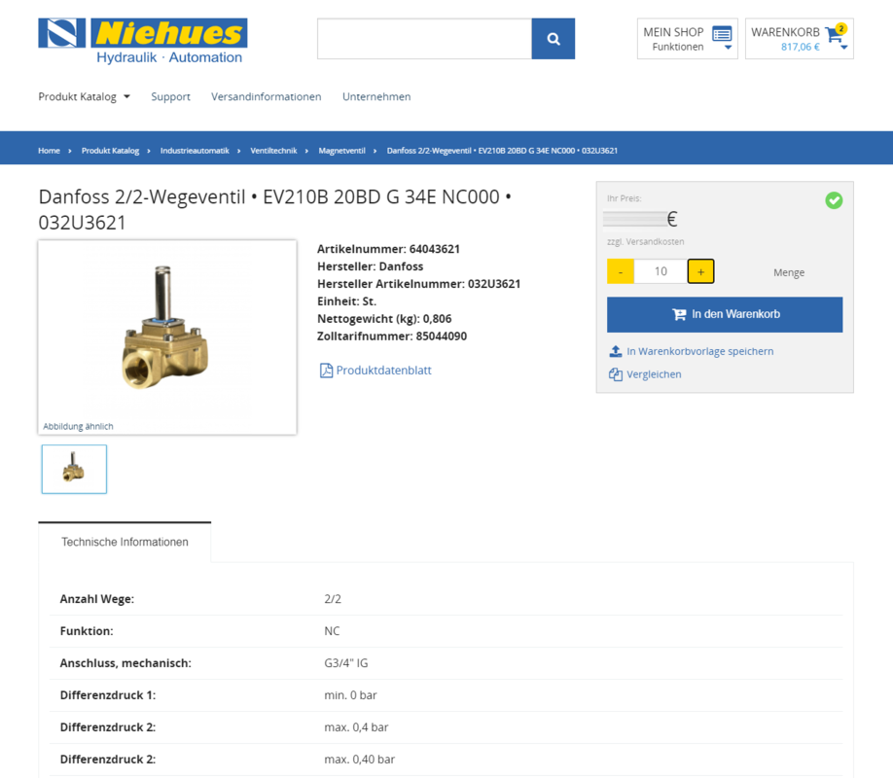Click the Mein Shop list icon

(x=722, y=34)
